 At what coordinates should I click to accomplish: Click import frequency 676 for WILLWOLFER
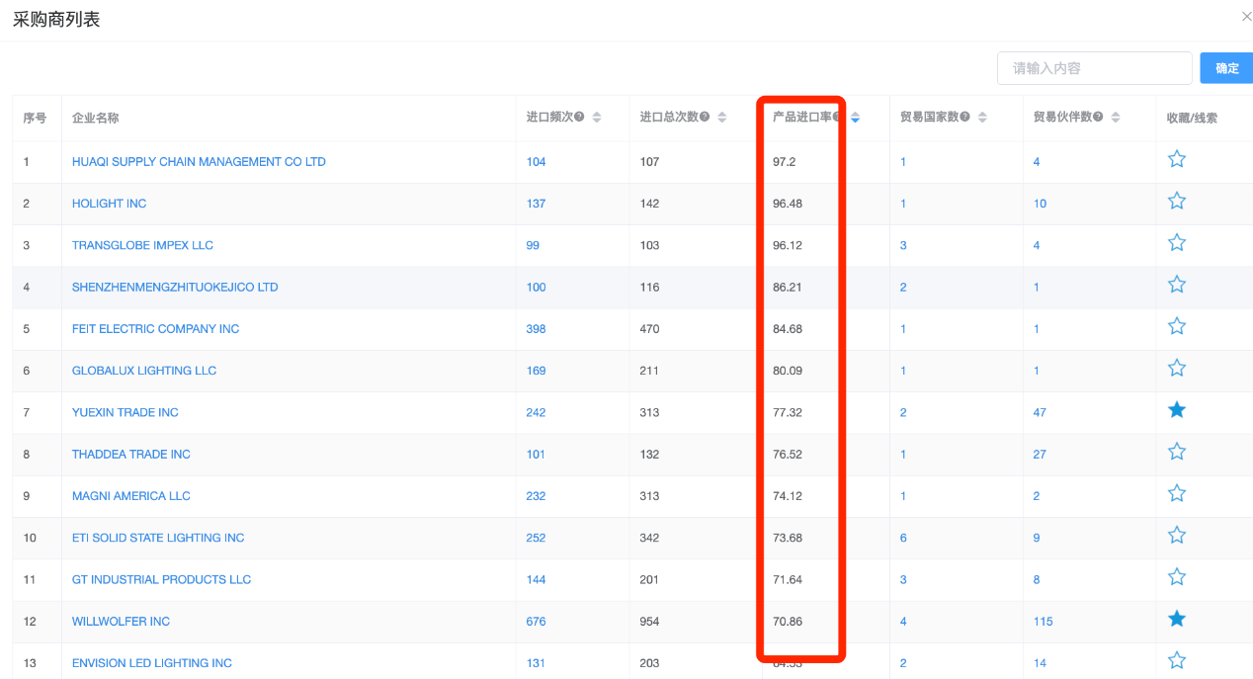(536, 622)
